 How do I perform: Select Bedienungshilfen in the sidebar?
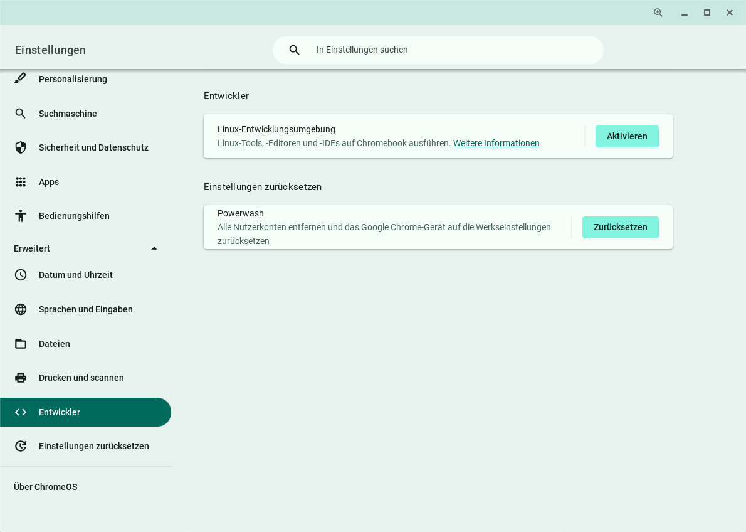[x=86, y=216]
